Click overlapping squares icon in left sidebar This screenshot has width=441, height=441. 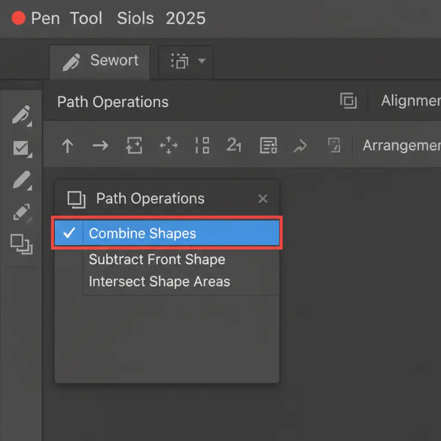tap(21, 244)
